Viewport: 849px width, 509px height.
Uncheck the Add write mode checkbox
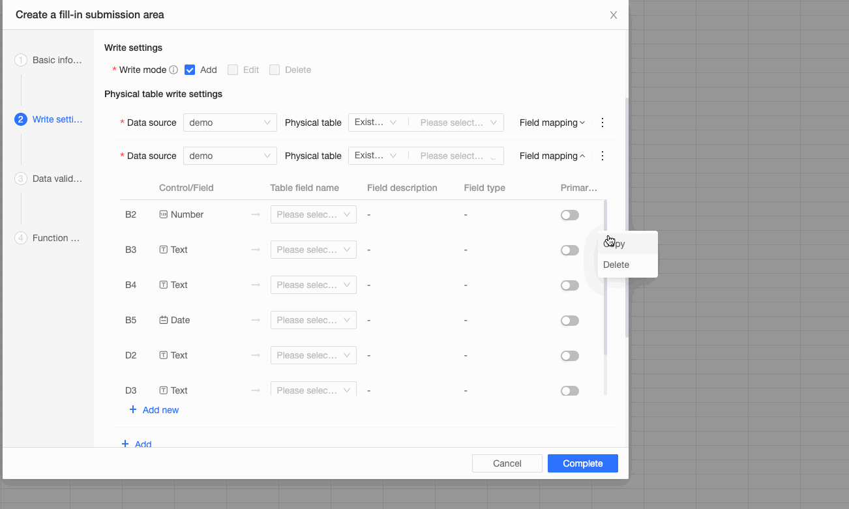pos(190,70)
